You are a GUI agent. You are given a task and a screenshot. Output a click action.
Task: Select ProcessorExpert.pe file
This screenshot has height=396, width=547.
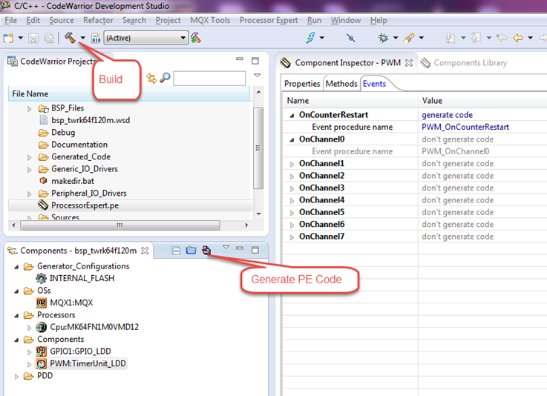[85, 205]
